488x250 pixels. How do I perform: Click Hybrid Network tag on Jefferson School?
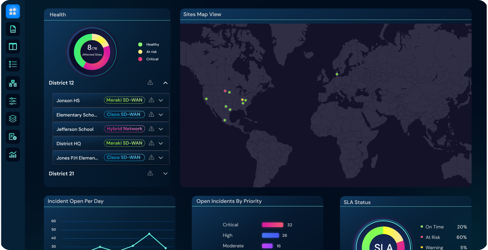(124, 129)
